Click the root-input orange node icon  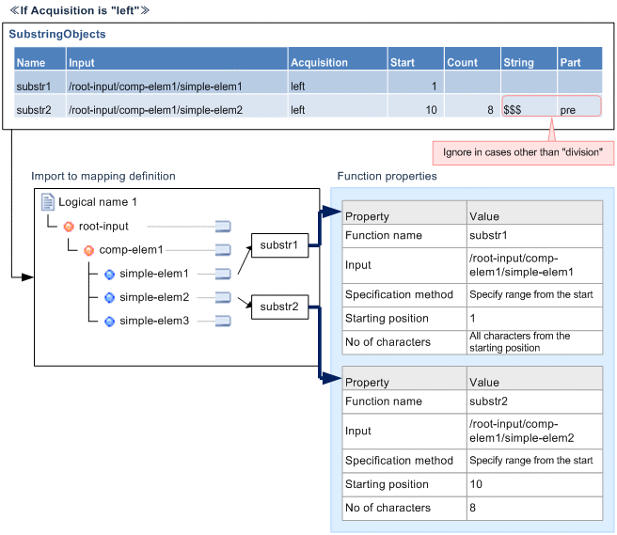pyautogui.click(x=69, y=227)
